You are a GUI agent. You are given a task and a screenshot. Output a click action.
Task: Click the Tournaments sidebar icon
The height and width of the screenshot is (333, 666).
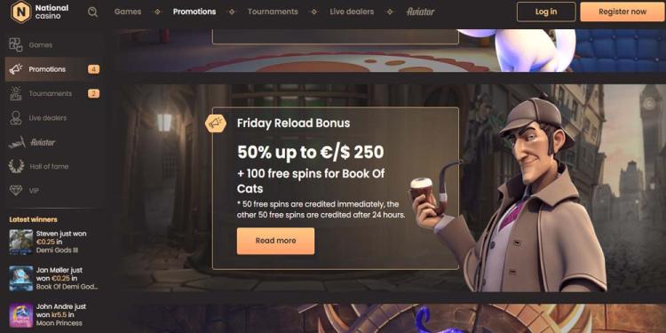pos(16,93)
